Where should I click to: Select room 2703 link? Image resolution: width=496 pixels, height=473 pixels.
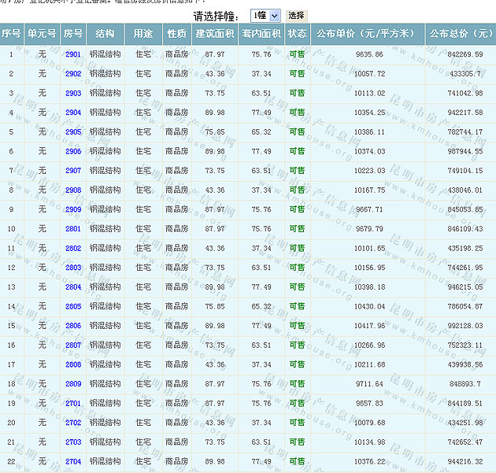[73, 442]
